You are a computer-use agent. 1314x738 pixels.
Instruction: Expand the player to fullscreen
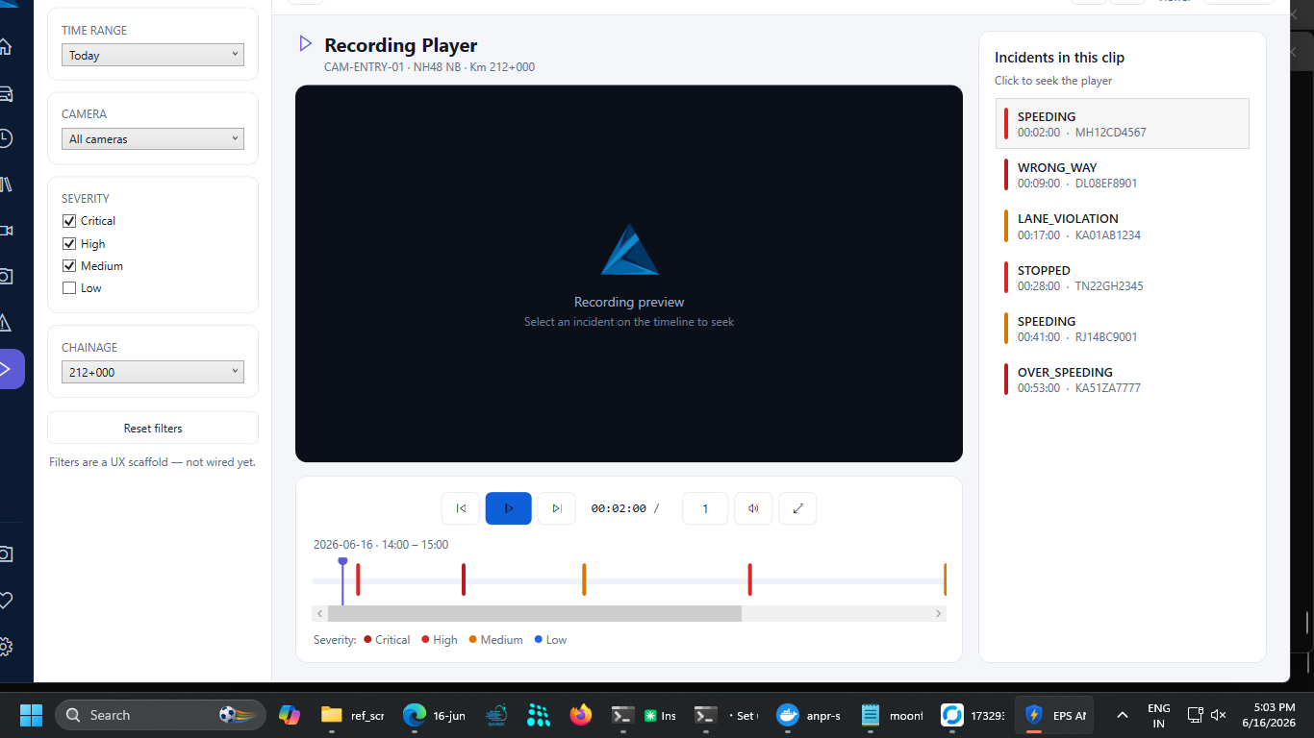(797, 508)
